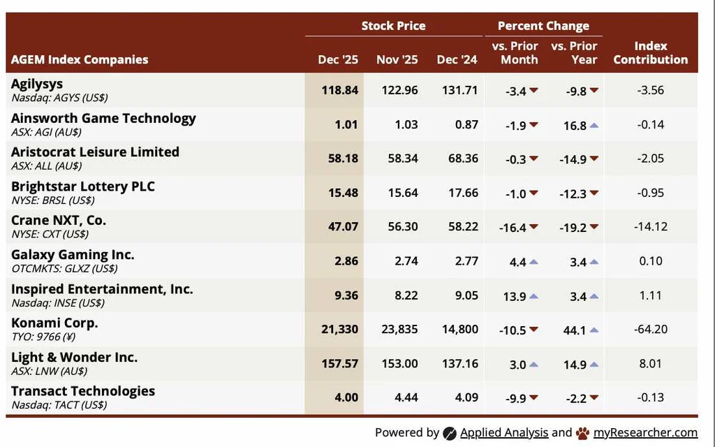Click Crane NXT prior month down arrow
This screenshot has width=715, height=447.
(x=534, y=227)
